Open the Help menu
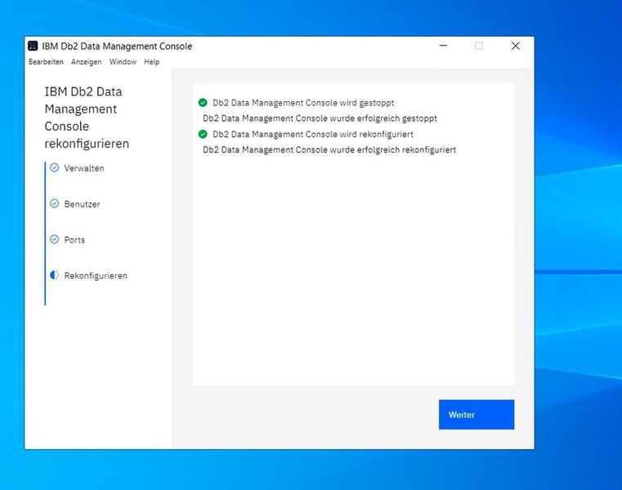 point(151,62)
